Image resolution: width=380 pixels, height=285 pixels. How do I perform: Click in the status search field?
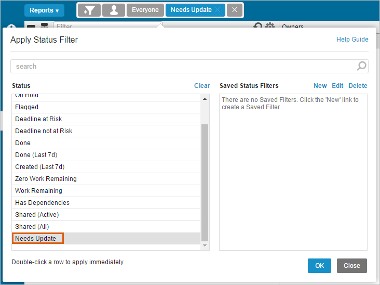tap(182, 66)
